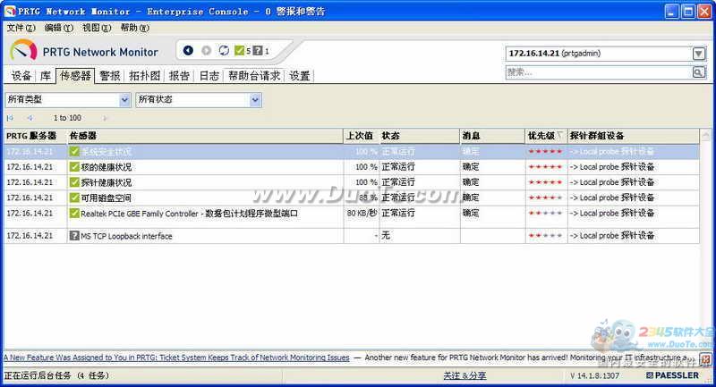Open the 编辑 menu
Screen dimensions: 716x387
pyautogui.click(x=58, y=28)
